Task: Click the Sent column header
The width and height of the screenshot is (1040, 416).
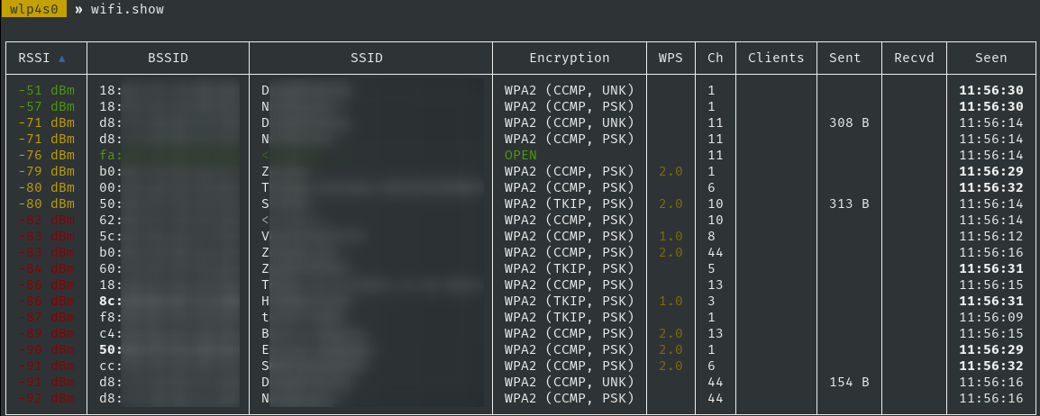Action: tap(844, 58)
